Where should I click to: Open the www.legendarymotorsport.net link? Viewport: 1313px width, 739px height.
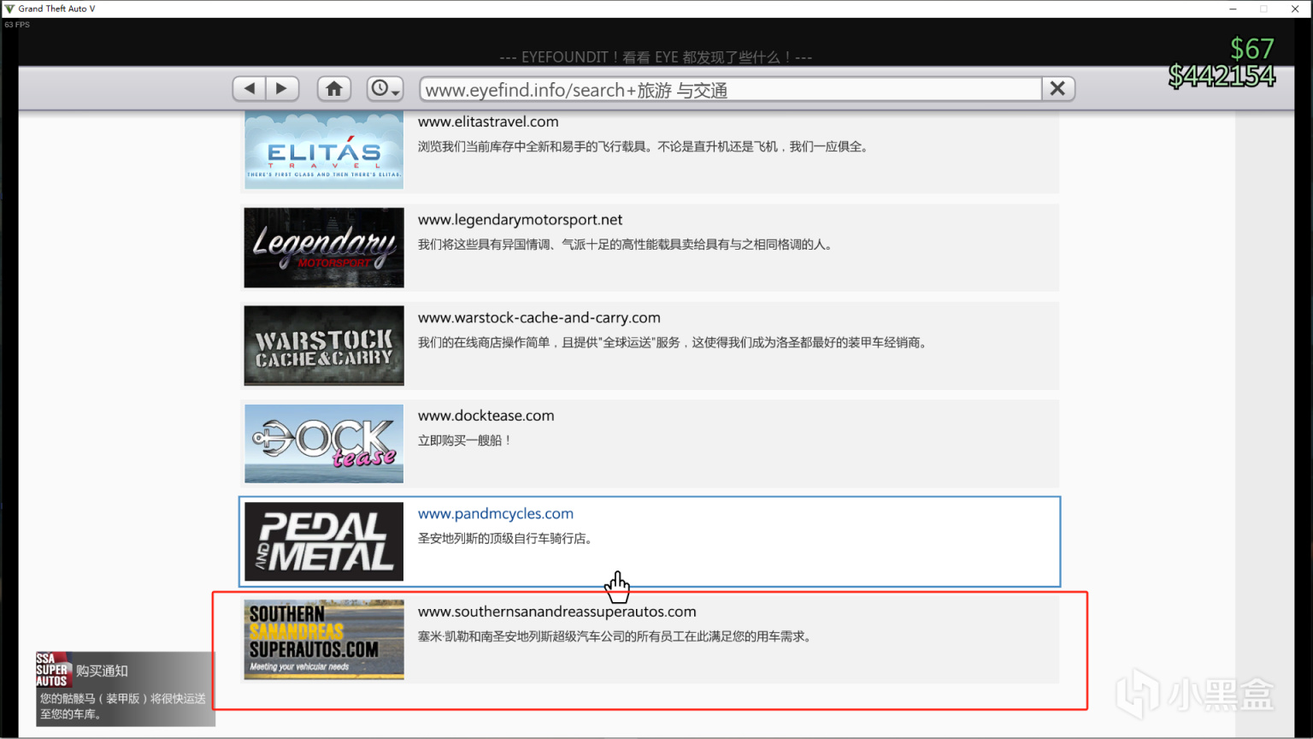coord(520,220)
